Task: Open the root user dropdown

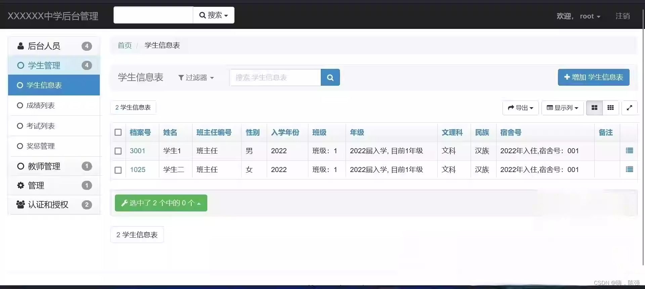Action: pos(590,16)
